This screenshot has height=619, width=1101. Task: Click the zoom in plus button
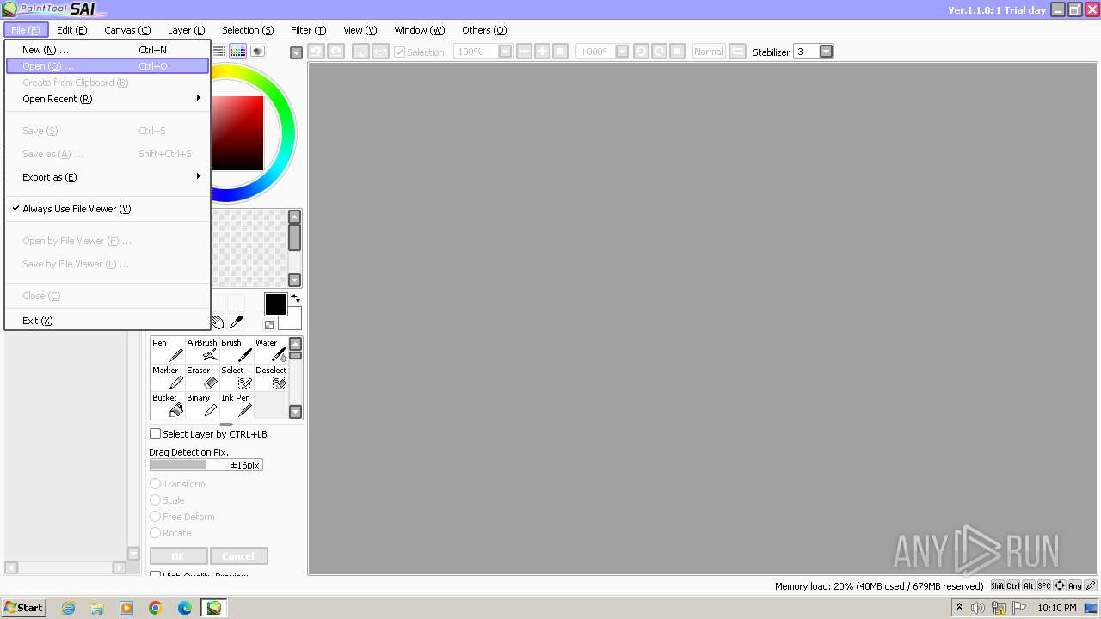[542, 52]
